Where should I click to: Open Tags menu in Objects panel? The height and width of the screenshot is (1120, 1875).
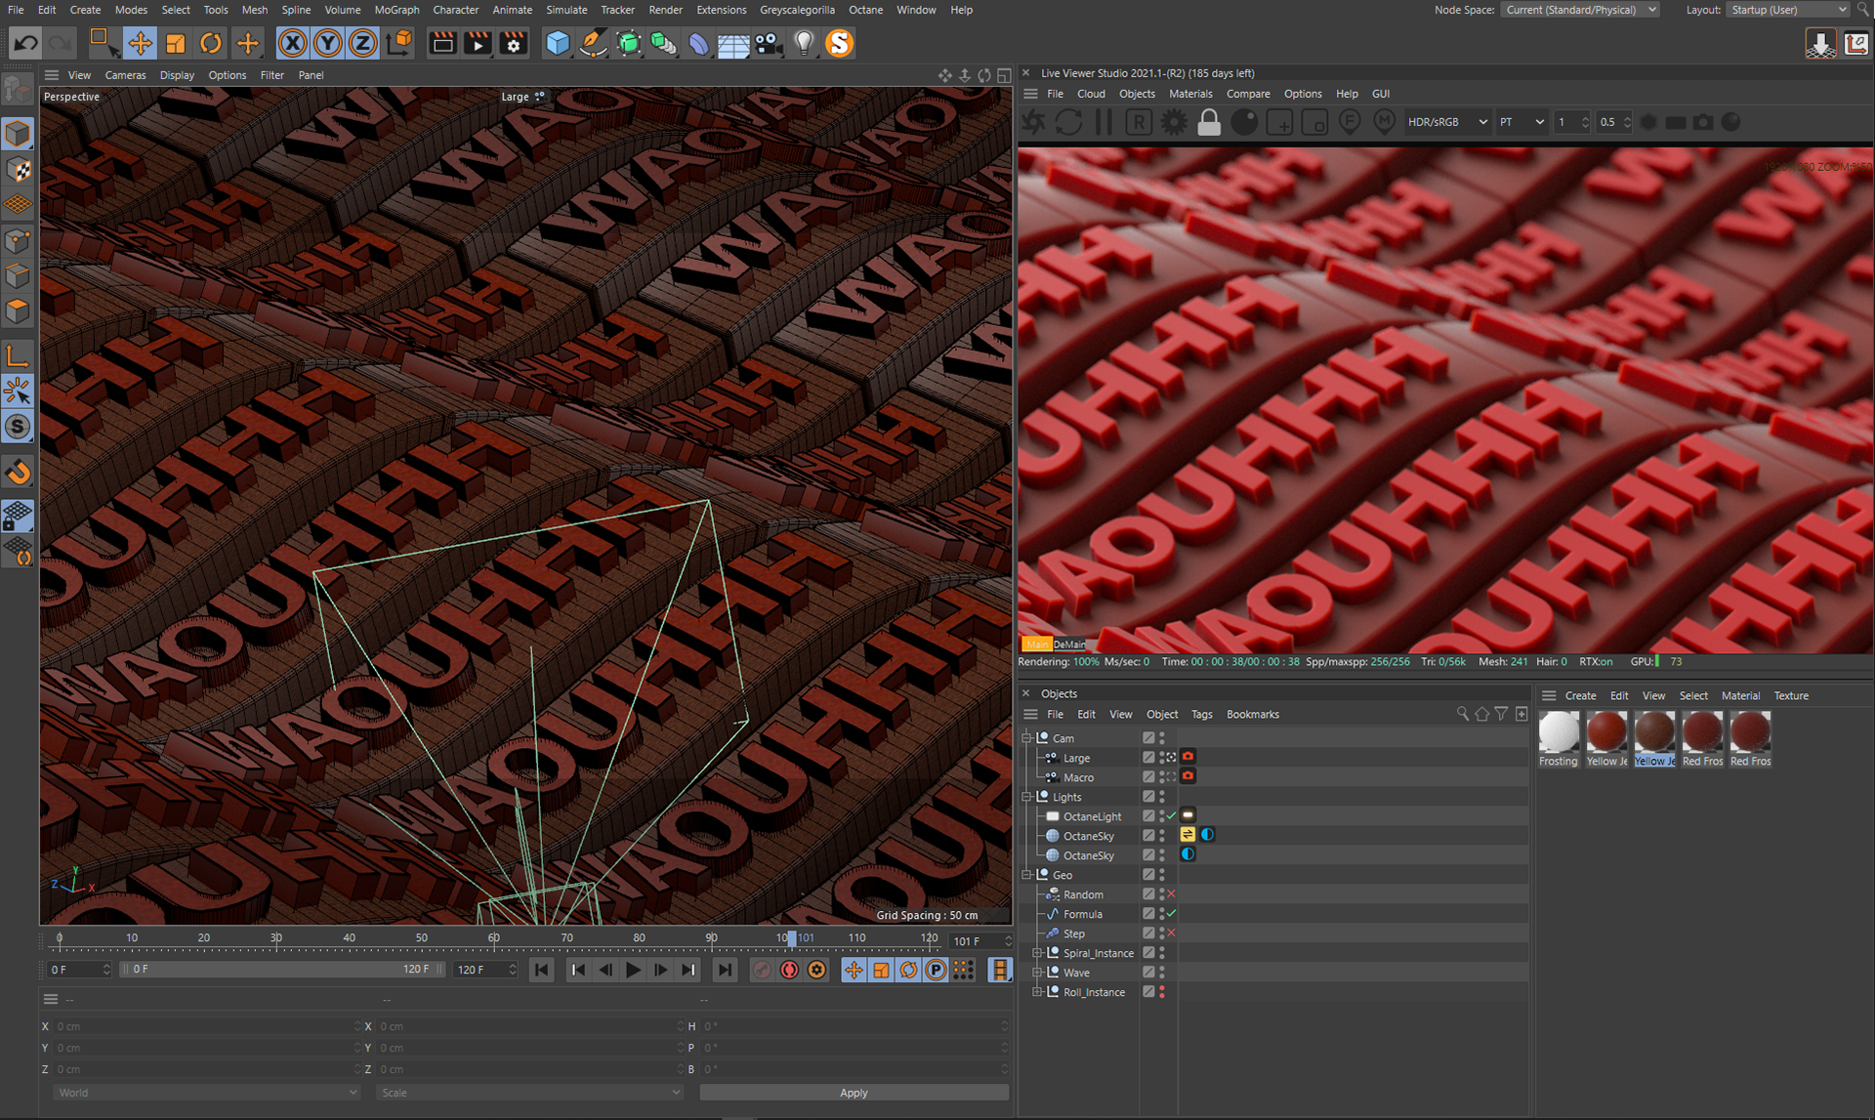1201,714
